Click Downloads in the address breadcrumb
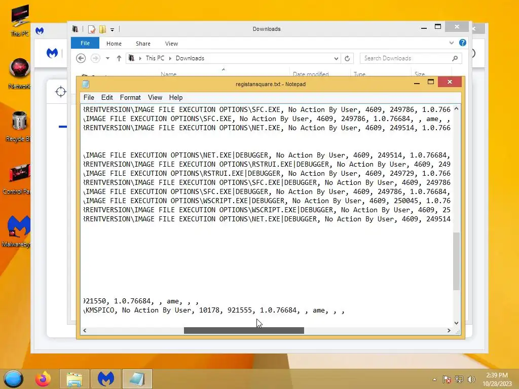The width and height of the screenshot is (519, 389). pyautogui.click(x=190, y=58)
